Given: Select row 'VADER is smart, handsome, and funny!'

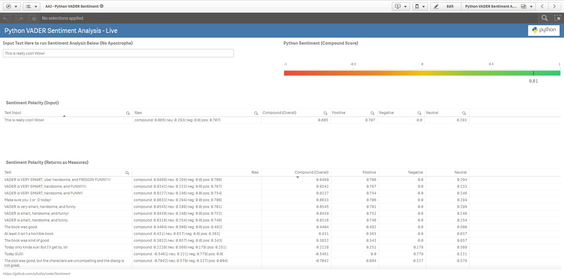Looking at the screenshot, I should [68, 214].
